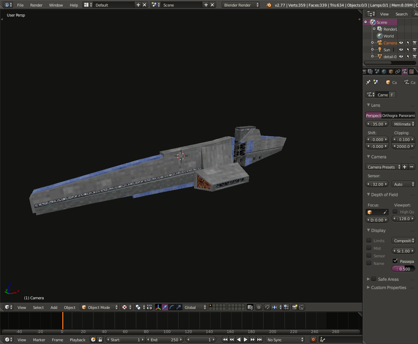The image size is (418, 344).
Task: Open the World properties tab
Action: 384,71
